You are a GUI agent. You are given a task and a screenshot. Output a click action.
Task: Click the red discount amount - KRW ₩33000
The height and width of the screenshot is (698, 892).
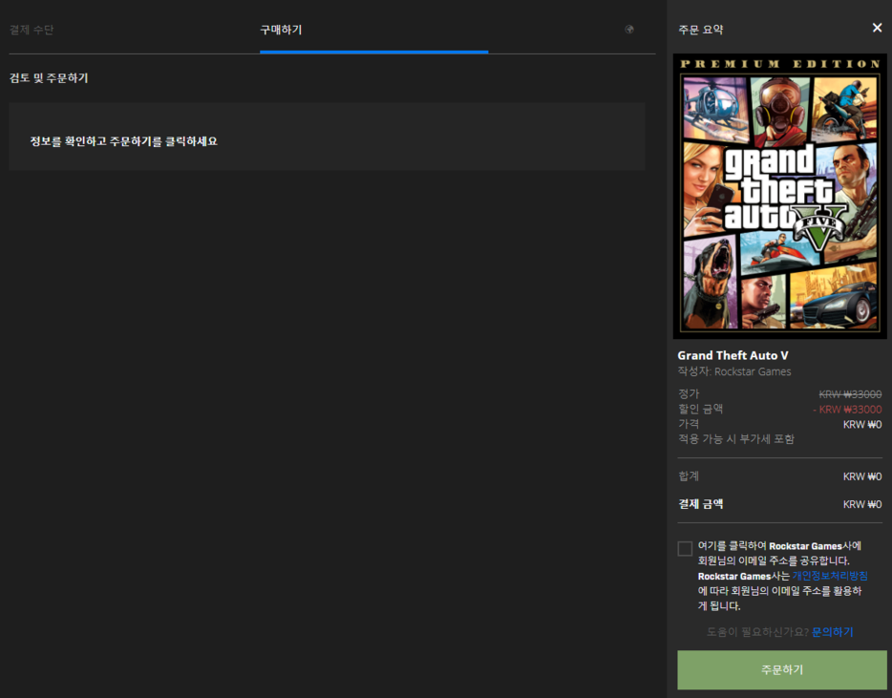[x=847, y=409]
